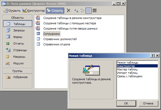Screen dimensions: 161x110
Task: Choose Конструктор in Новая таблица list
Action: coord(138,66)
